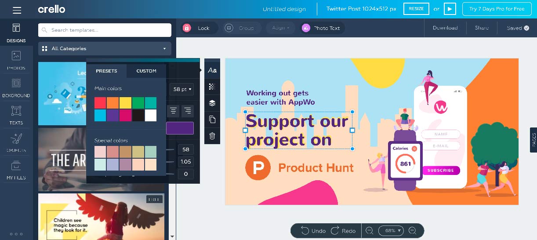The height and width of the screenshot is (240, 537).
Task: Open the transparency checkerboard tool
Action: point(212,87)
